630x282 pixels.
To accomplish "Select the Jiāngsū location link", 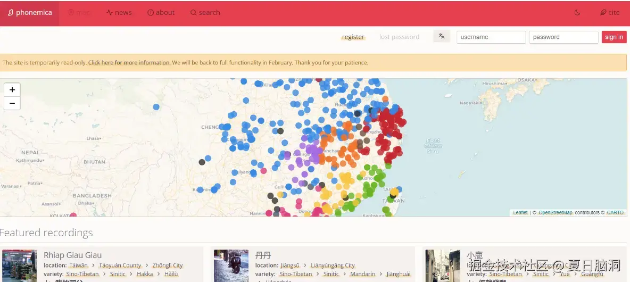I will pos(290,266).
